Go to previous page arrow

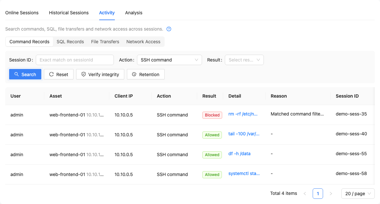pos(305,194)
